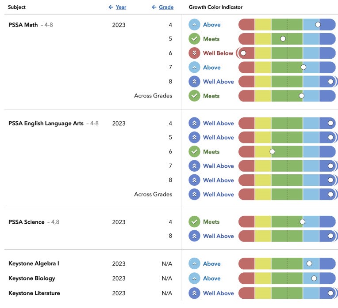The width and height of the screenshot is (338, 308).
Task: Click the Above label for Keystone Biology
Action: point(211,278)
